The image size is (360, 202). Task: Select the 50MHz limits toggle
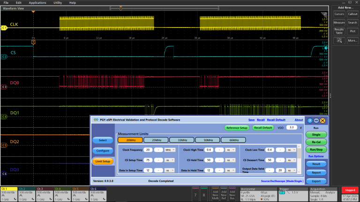point(208,140)
